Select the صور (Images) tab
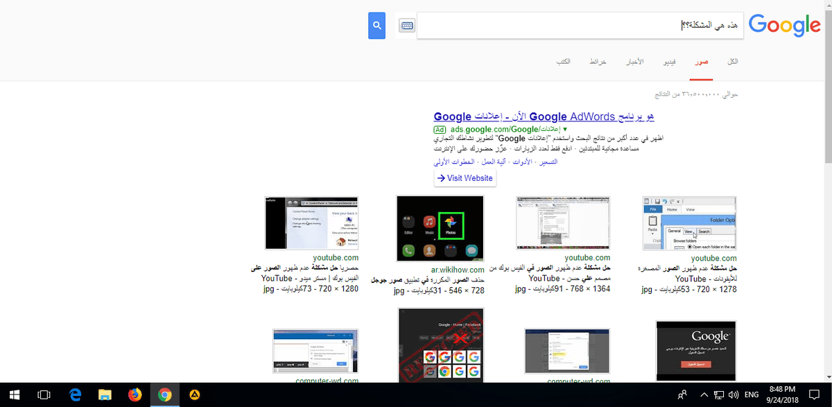This screenshot has width=832, height=407. point(702,62)
